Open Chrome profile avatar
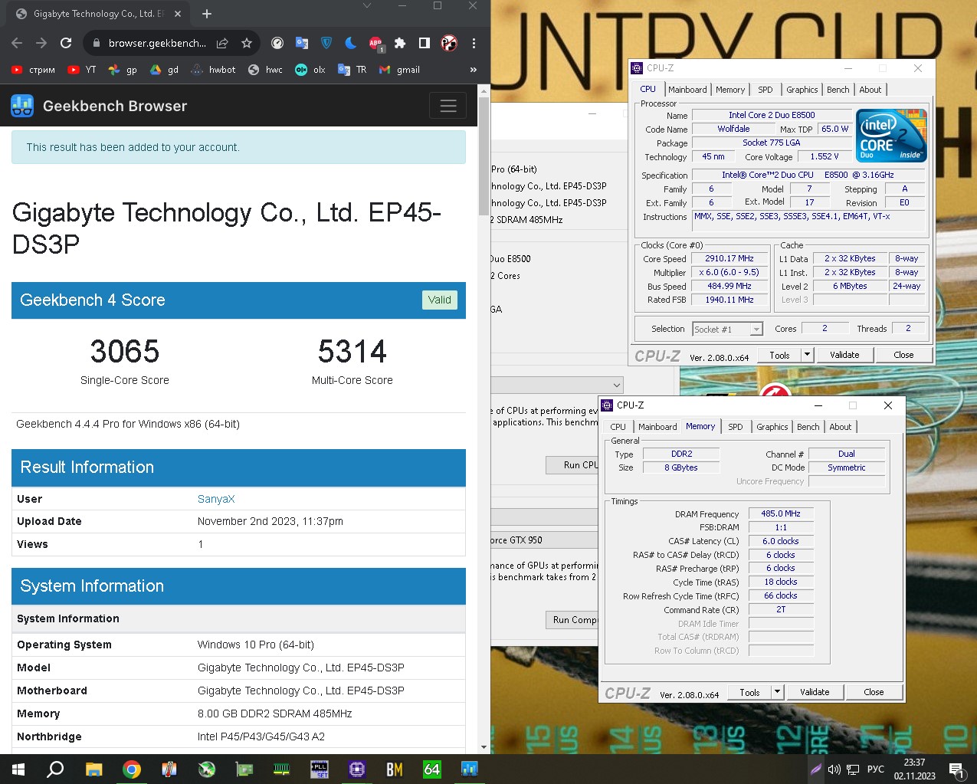 pyautogui.click(x=449, y=43)
